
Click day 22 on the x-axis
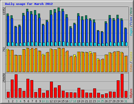[90, 101]
